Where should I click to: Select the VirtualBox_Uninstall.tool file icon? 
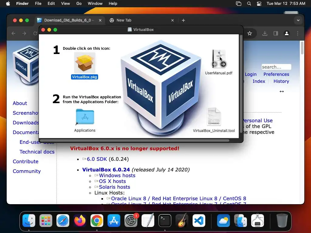[x=214, y=116]
